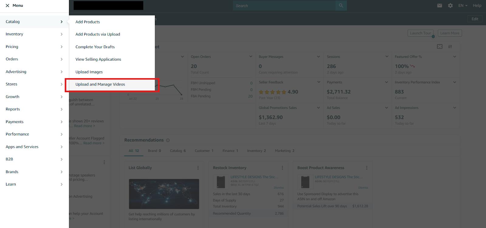486x228 pixels.
Task: Expand the Payments card dropdown arrow
Action: (386, 82)
